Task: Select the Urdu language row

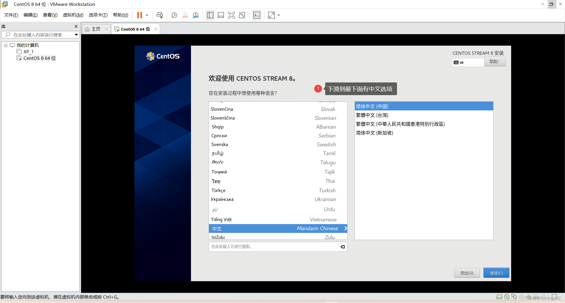Action: click(278, 209)
